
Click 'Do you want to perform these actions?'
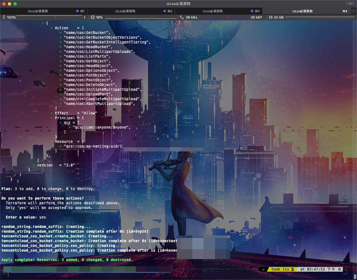[43, 198]
